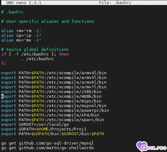Place cursor on alias rm='rm -i' line
This screenshot has width=167, height=152.
21,31
